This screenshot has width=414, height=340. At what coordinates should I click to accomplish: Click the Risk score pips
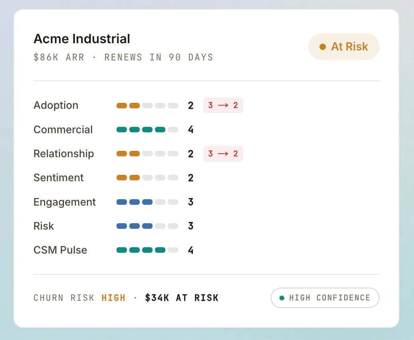coord(147,226)
